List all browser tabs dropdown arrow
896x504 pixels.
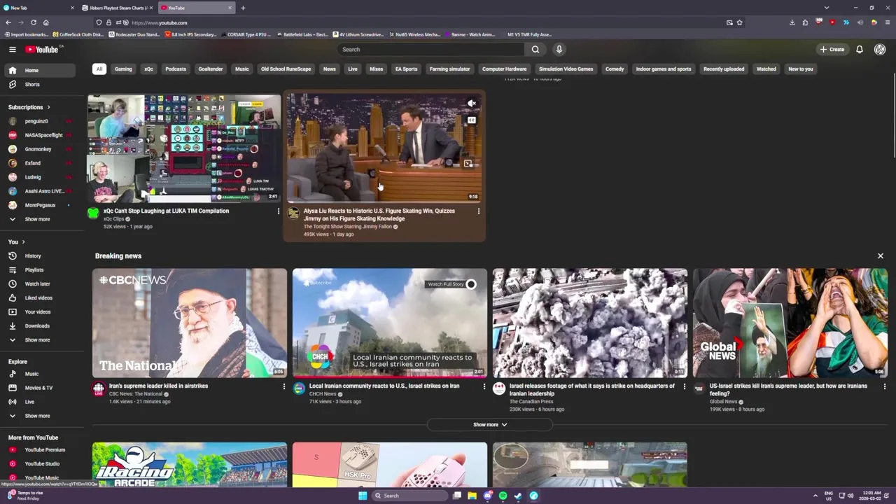coord(827,8)
